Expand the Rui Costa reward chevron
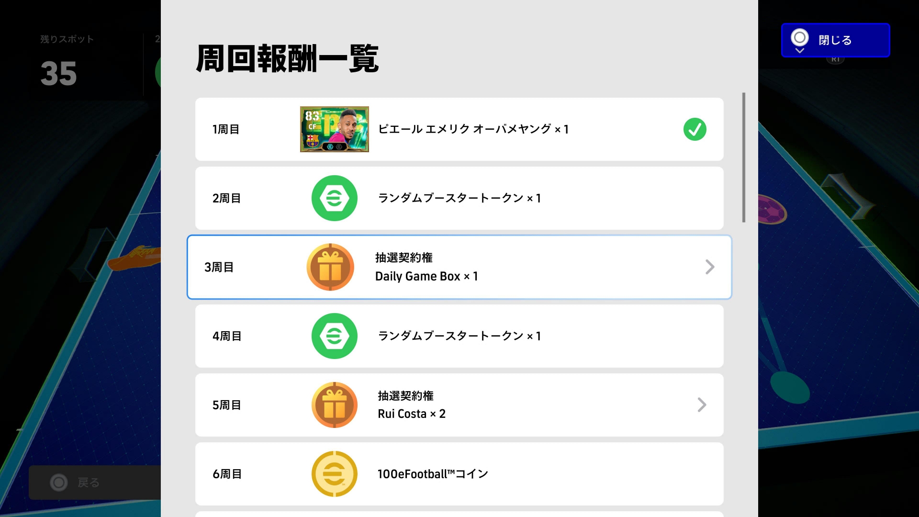The width and height of the screenshot is (919, 517). click(x=702, y=405)
